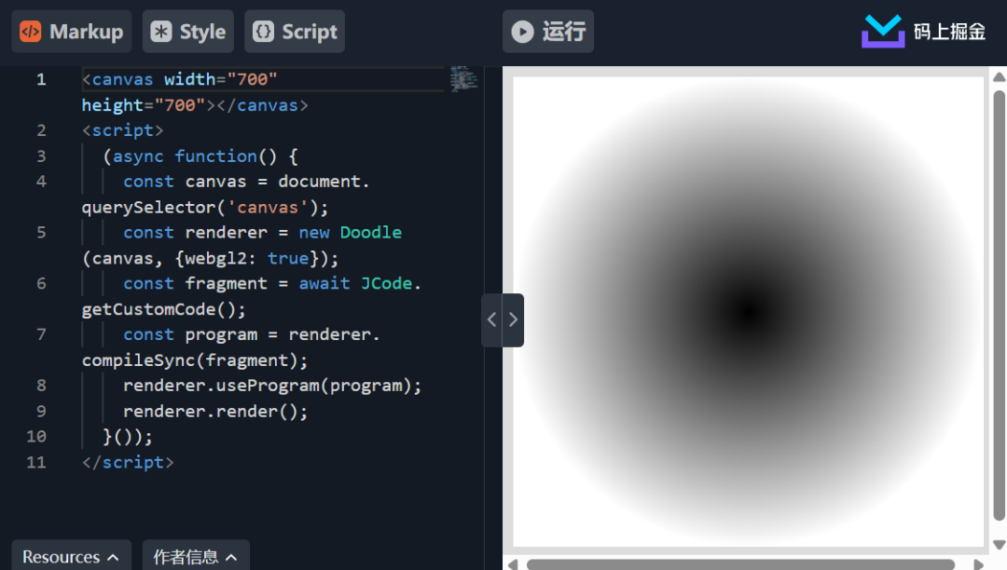The width and height of the screenshot is (1007, 570).
Task: Click 'compileSync(fragment);' in the editor
Action: coord(195,360)
